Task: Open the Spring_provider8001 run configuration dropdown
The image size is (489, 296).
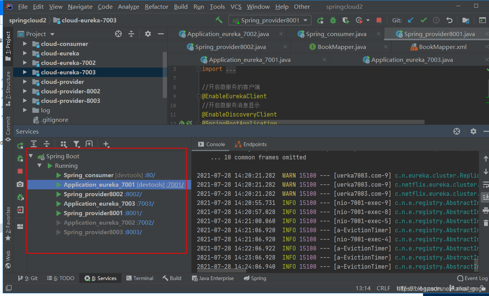Action: tap(270, 20)
